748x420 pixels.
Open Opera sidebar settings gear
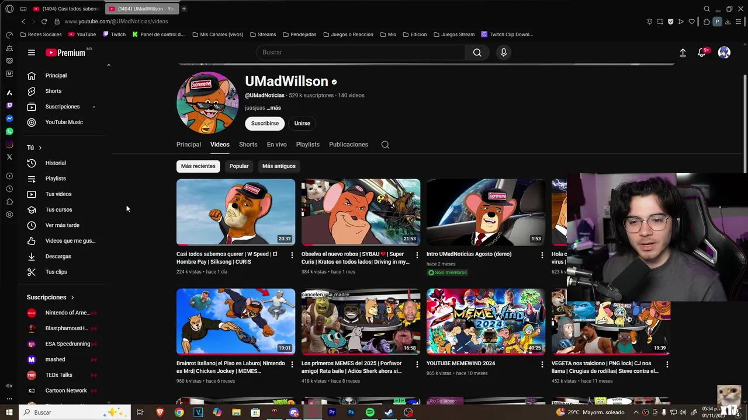pos(9,215)
